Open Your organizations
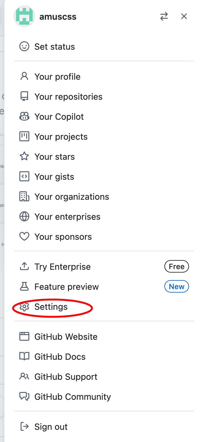The image size is (204, 442). pyautogui.click(x=72, y=197)
